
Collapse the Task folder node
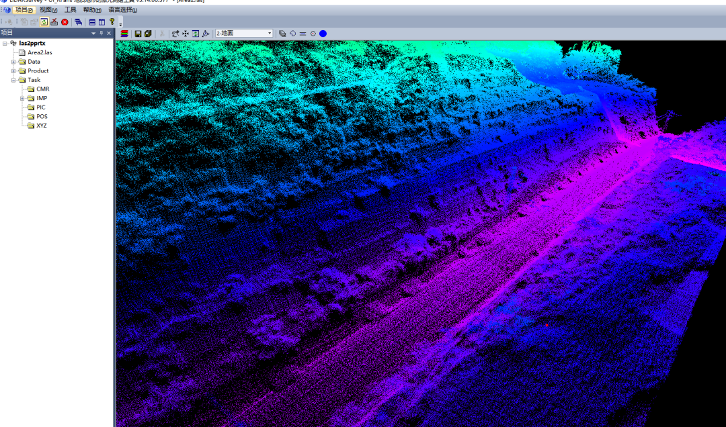pos(13,80)
